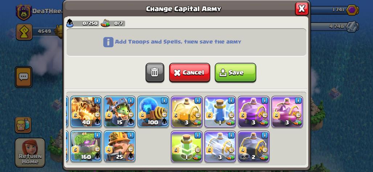
Task: Save the capital army
Action: click(x=235, y=73)
